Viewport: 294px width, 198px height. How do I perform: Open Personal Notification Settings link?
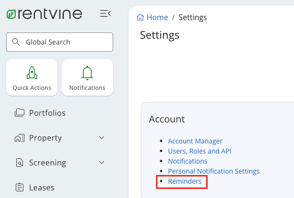pos(213,171)
